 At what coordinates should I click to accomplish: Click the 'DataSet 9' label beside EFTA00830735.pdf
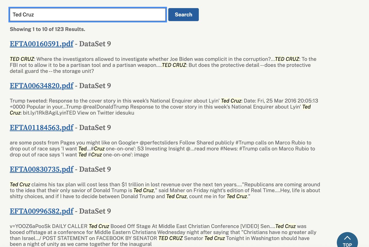click(95, 169)
